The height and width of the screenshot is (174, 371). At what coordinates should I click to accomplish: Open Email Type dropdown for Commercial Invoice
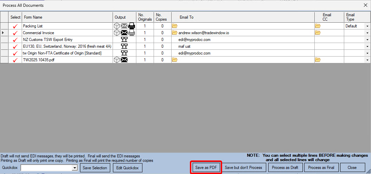[x=367, y=33]
